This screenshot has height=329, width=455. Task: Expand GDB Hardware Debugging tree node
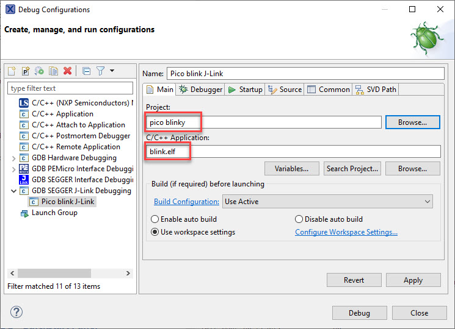(x=14, y=158)
